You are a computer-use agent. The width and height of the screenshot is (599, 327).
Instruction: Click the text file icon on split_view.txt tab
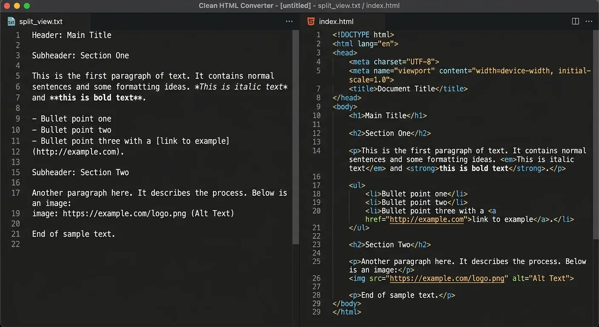tap(11, 22)
